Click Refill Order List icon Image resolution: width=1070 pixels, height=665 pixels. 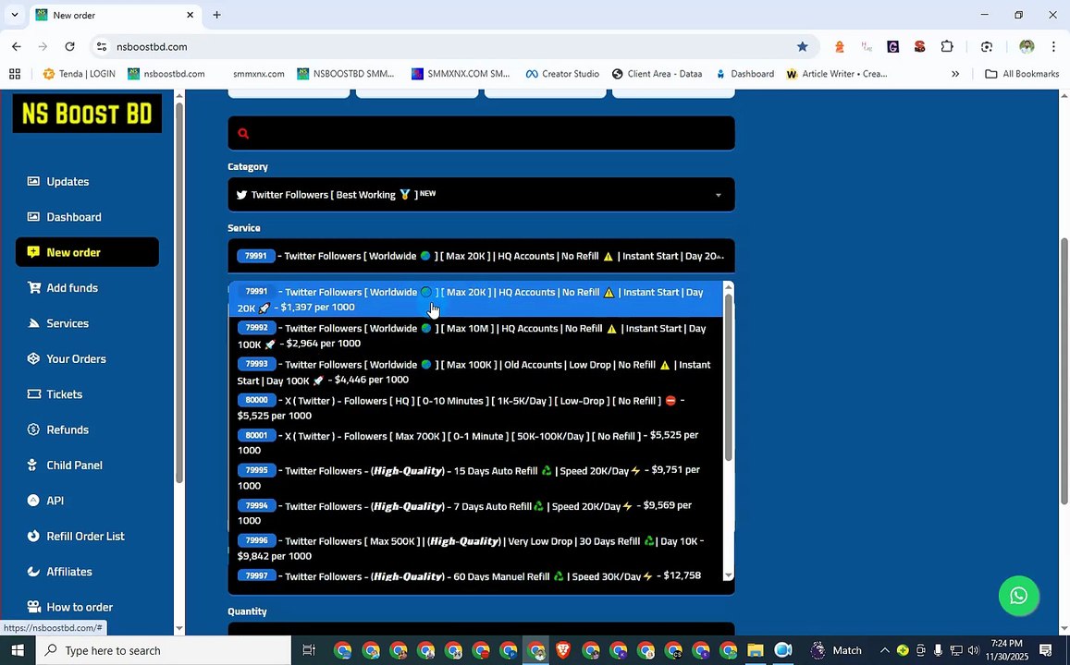click(33, 536)
